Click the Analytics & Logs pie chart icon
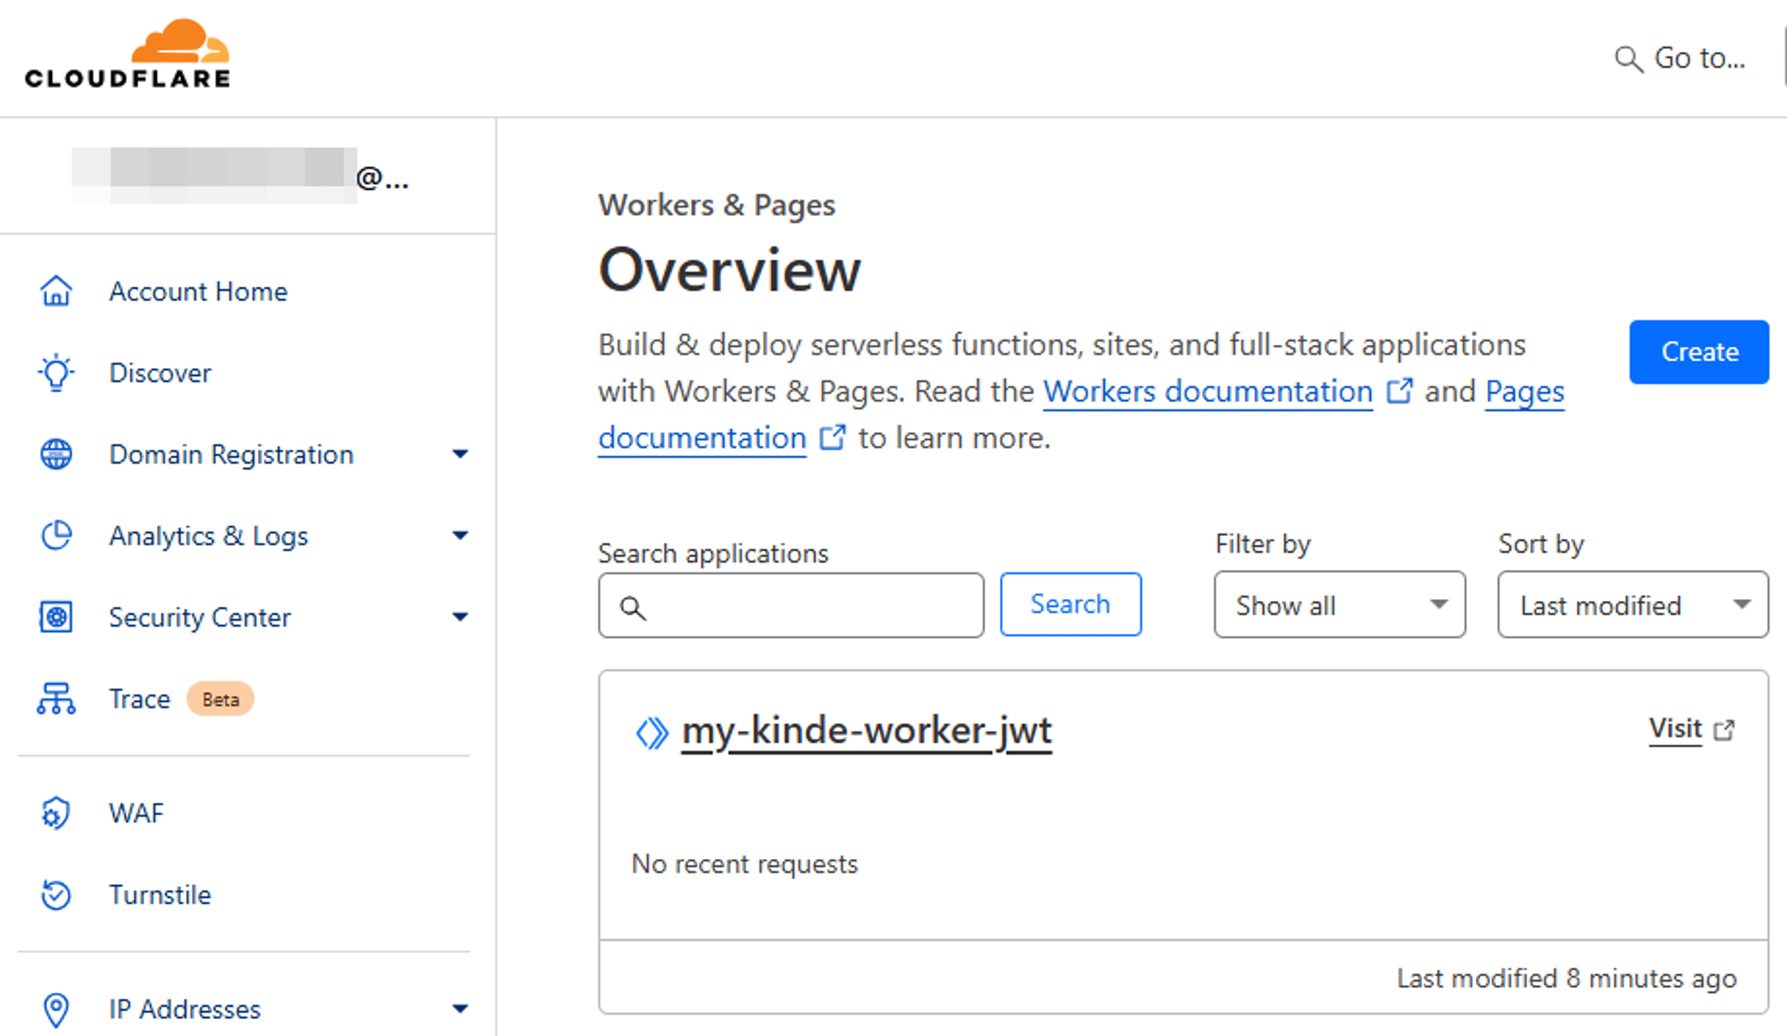1787x1036 pixels. [x=55, y=535]
